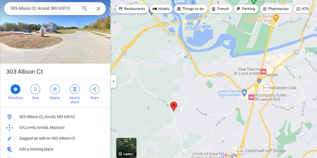Share this location via Share icon
Viewport: 317px width, 158px height.
(x=94, y=89)
